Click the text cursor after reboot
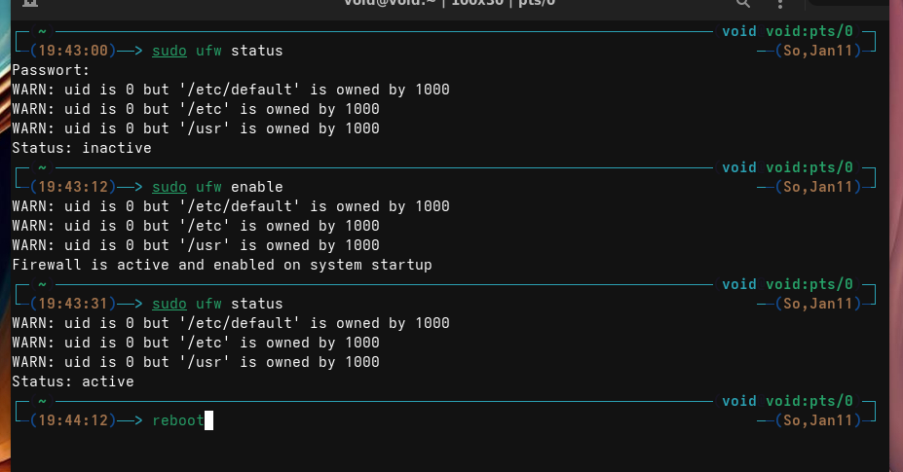903x472 pixels. [x=208, y=420]
